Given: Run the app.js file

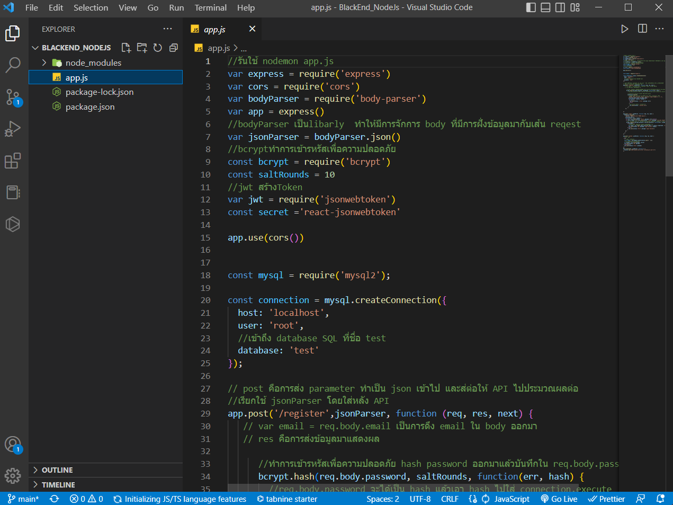Looking at the screenshot, I should point(625,29).
